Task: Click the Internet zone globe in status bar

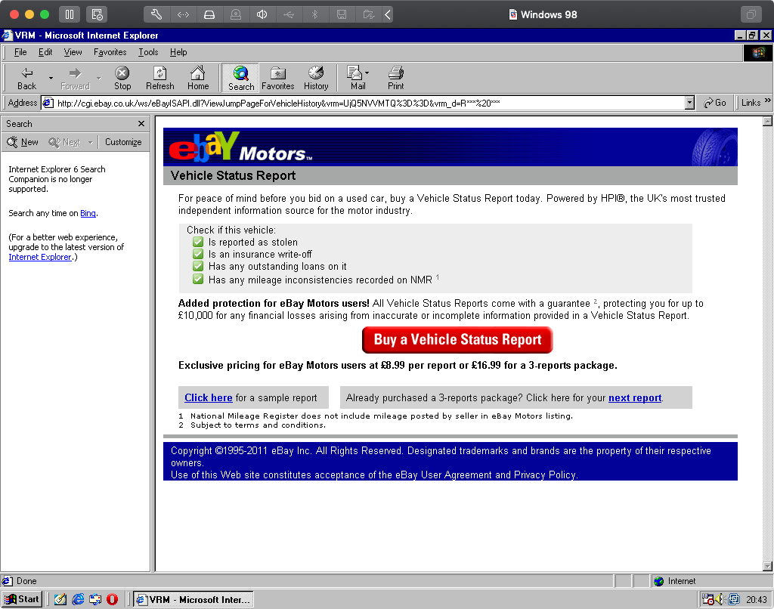Action: pos(658,581)
